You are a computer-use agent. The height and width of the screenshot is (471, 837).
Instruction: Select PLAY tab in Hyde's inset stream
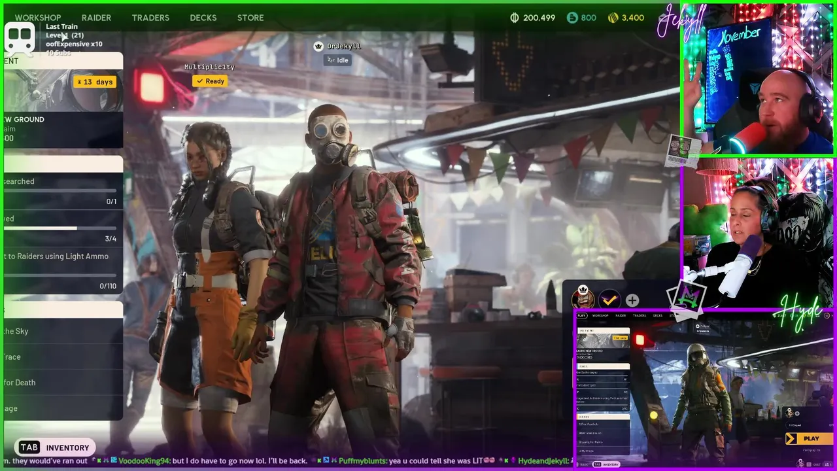[x=581, y=315]
